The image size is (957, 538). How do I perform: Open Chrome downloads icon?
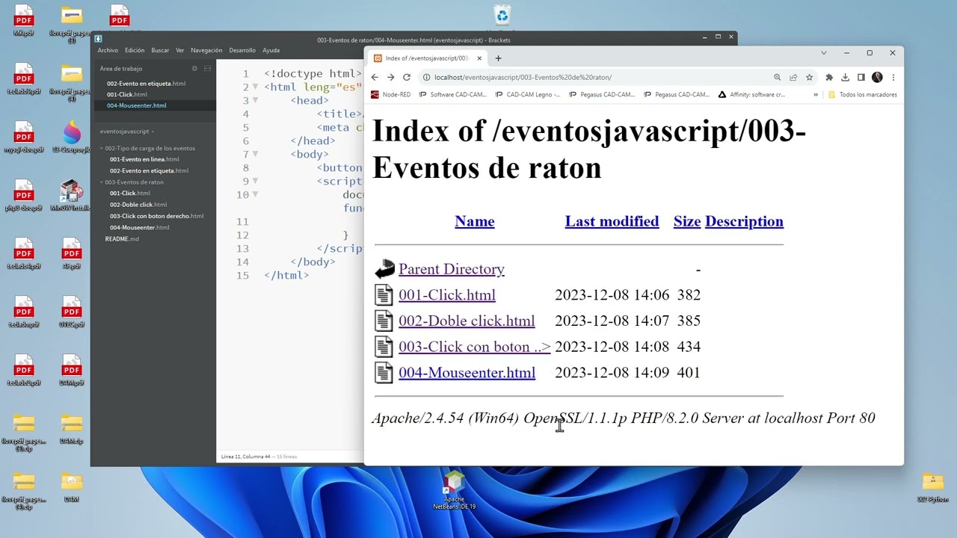pyautogui.click(x=845, y=77)
